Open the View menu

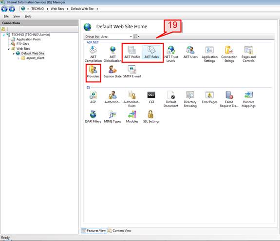(x=17, y=16)
